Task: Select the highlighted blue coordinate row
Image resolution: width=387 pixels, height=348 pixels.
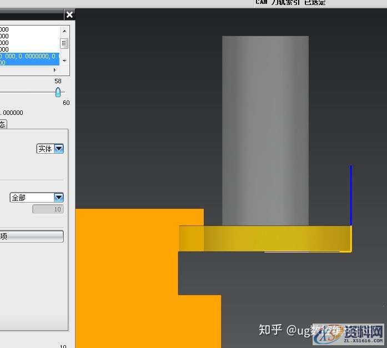Action: pos(28,57)
